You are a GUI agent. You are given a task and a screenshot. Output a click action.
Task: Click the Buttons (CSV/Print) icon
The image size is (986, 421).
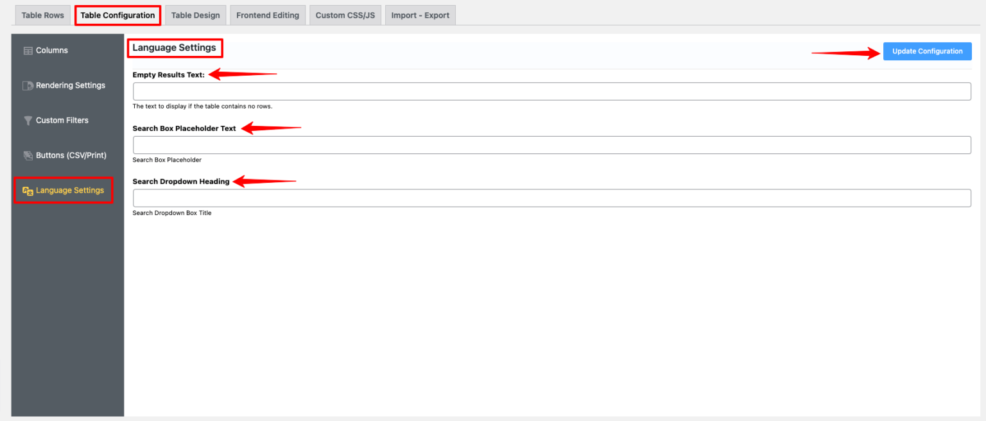28,155
